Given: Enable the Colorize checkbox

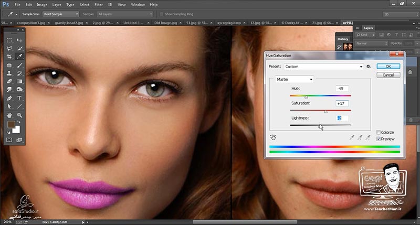Looking at the screenshot, I should (x=379, y=133).
